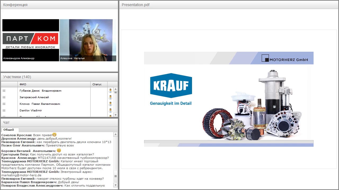Click the marketing@motor-herz.de email address
Viewport: 339px width, 190px height.
click(x=22, y=175)
